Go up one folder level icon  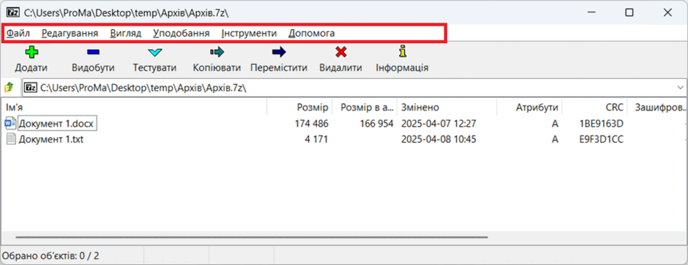pos(10,87)
